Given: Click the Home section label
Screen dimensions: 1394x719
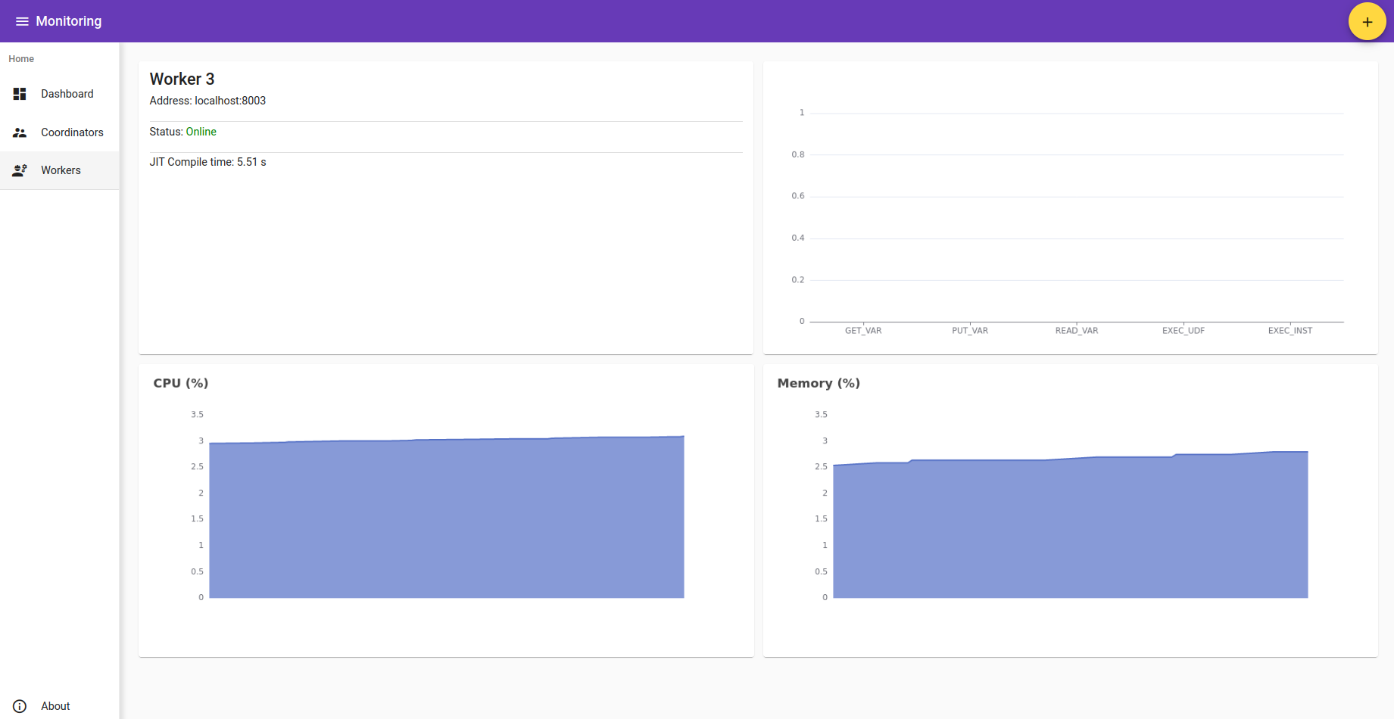Looking at the screenshot, I should point(21,59).
